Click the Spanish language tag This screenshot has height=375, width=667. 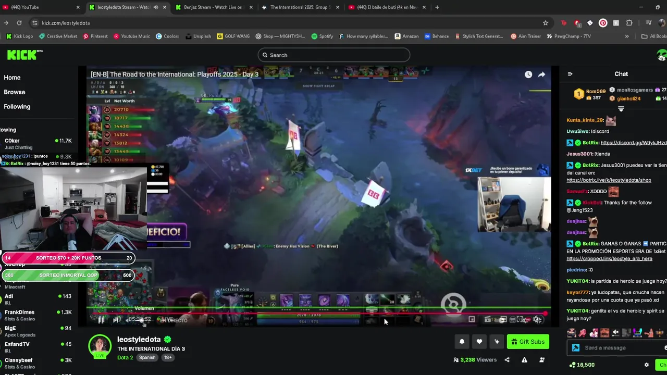click(x=147, y=358)
